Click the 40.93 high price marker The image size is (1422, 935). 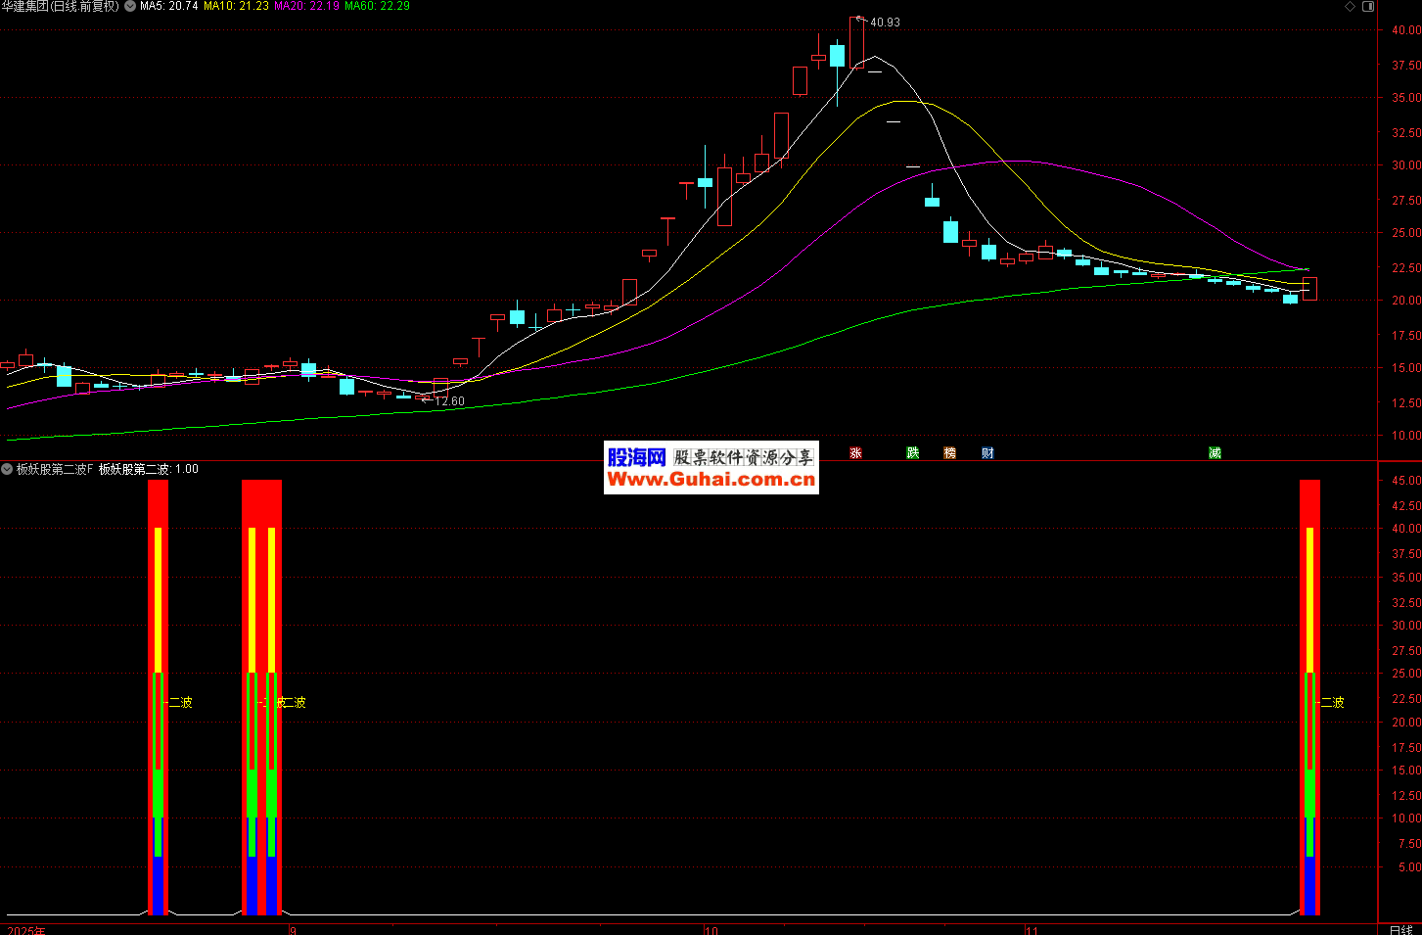pyautogui.click(x=884, y=23)
